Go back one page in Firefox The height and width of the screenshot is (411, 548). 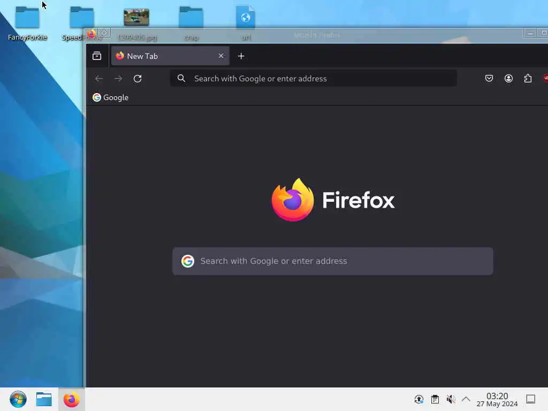click(99, 79)
